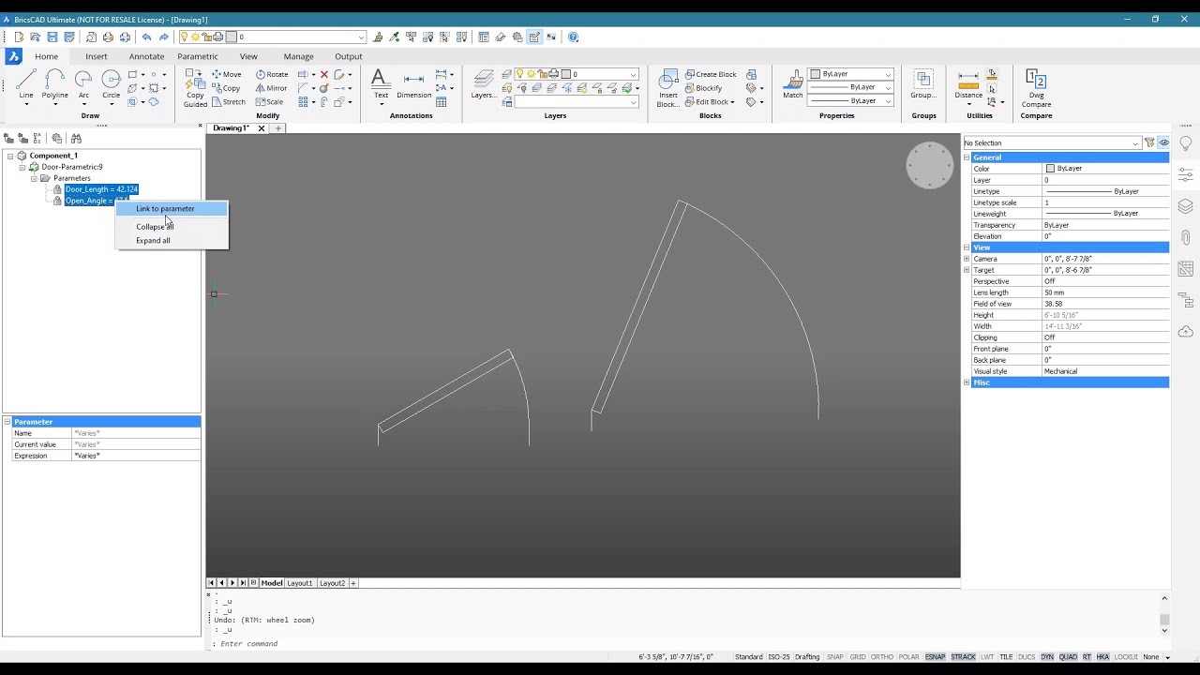Toggle POLAR in the status bar

click(908, 657)
